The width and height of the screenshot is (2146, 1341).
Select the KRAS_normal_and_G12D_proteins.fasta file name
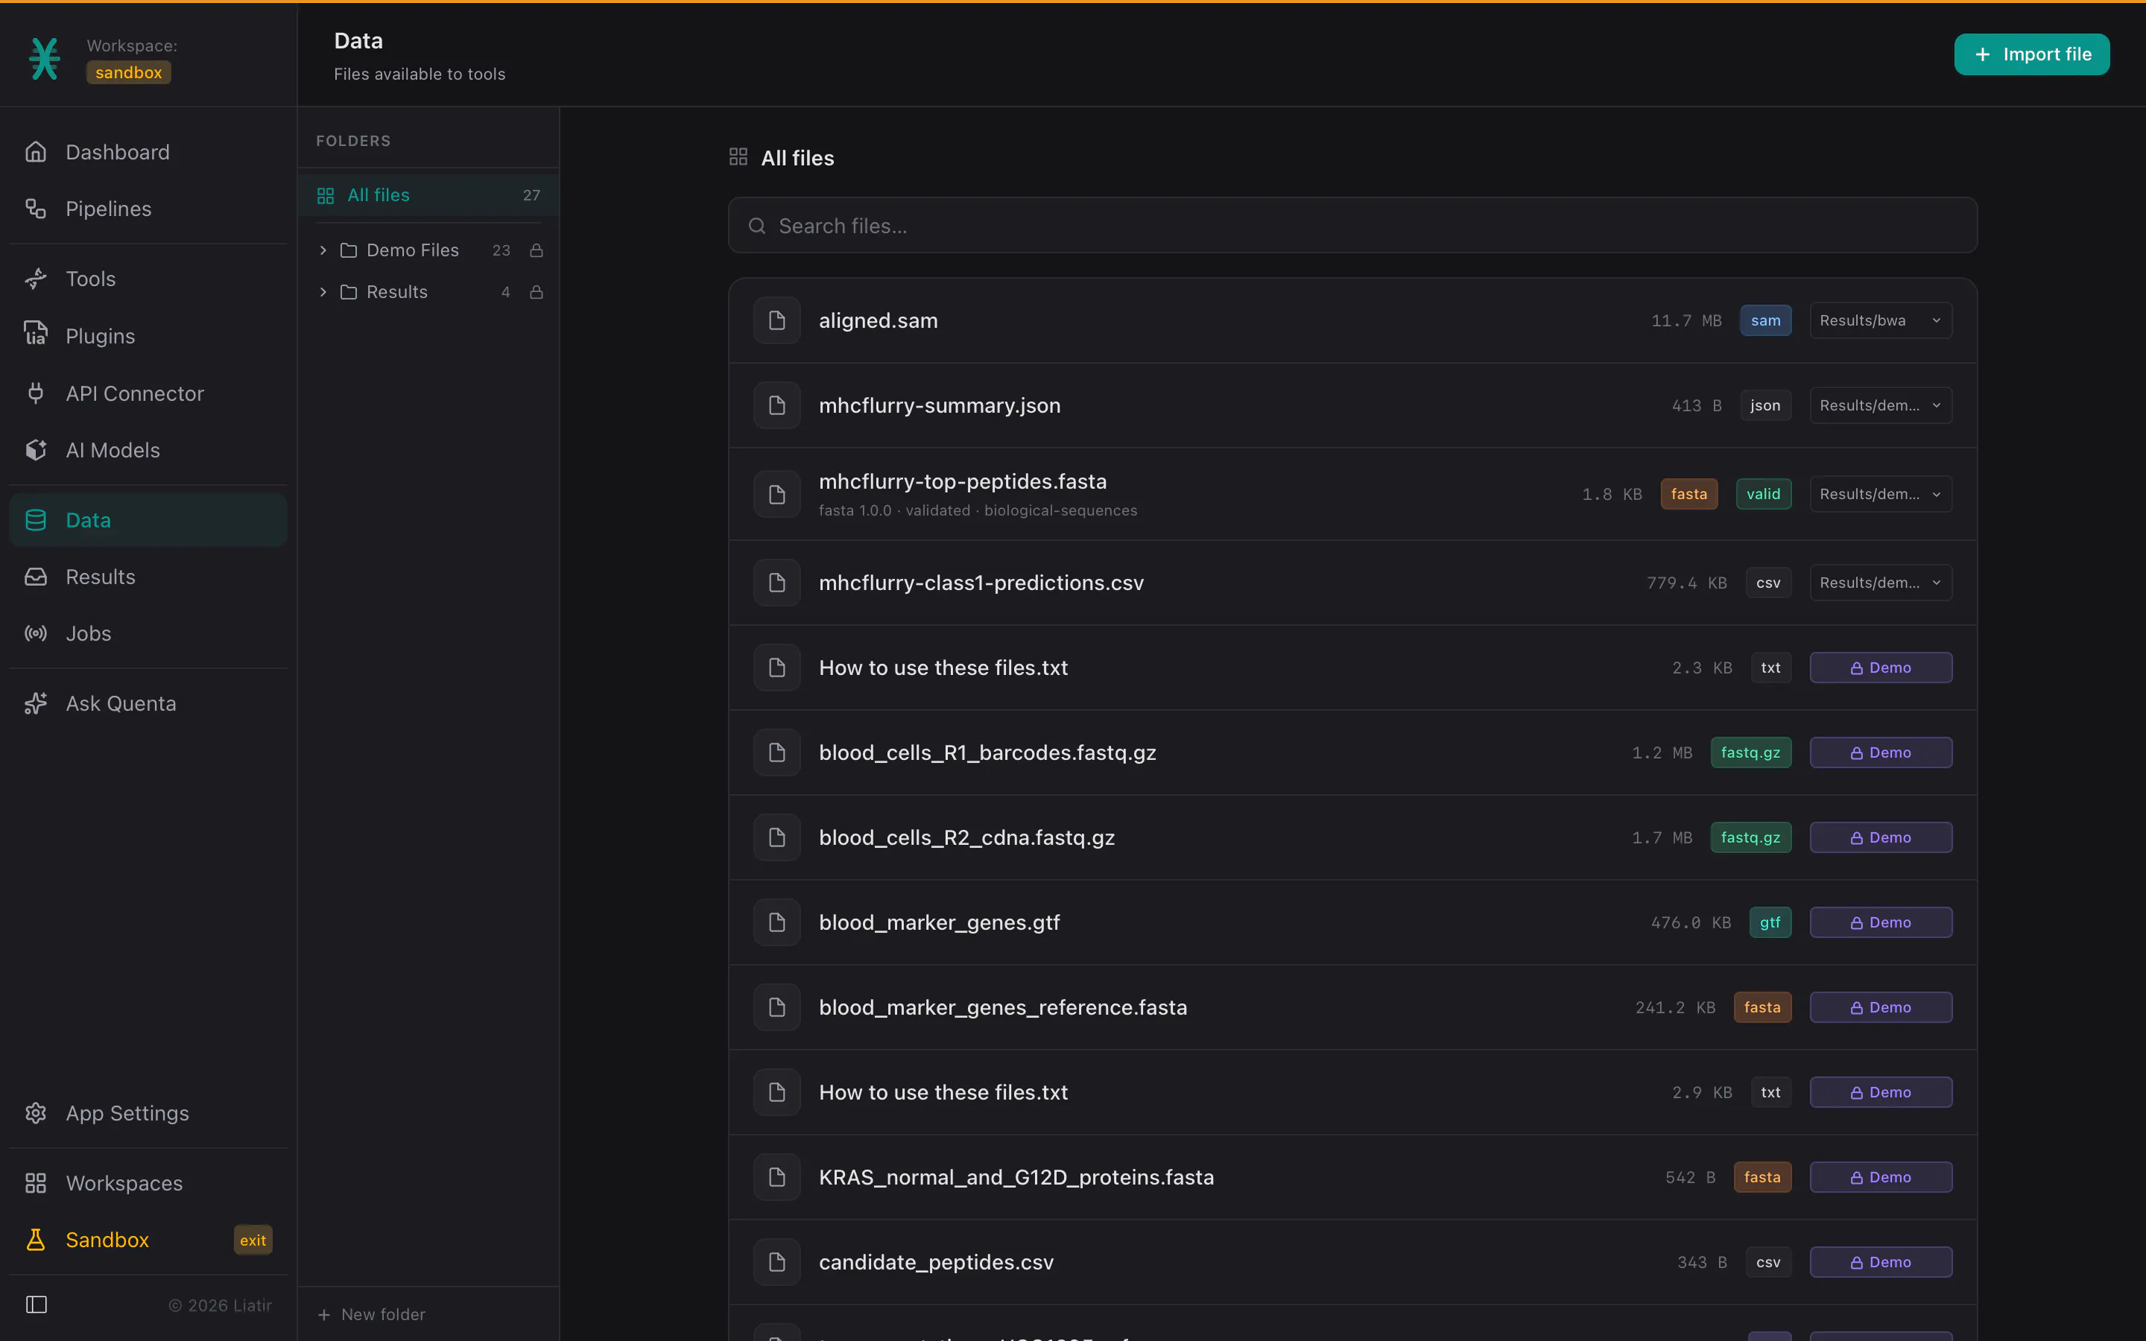tap(1016, 1177)
